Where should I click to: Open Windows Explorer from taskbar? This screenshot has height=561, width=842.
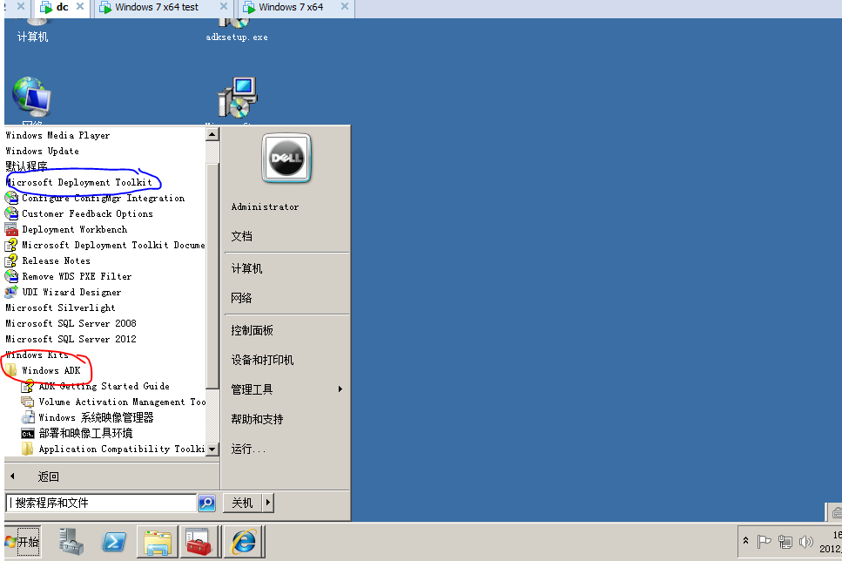tap(158, 542)
